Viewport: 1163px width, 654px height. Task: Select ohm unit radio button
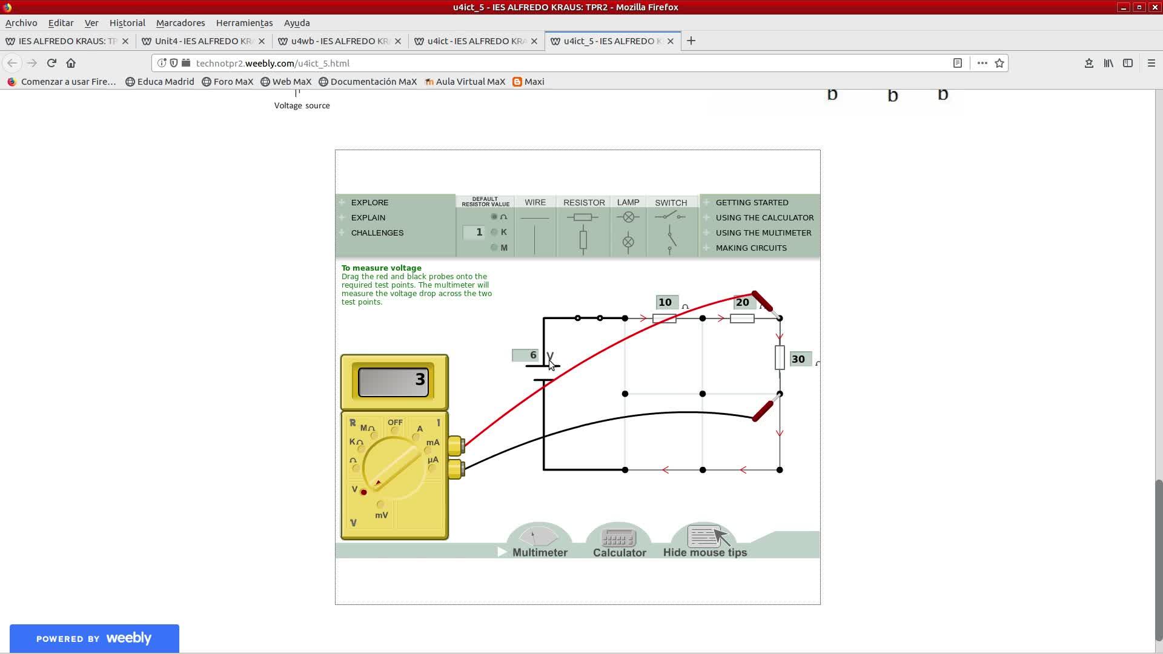tap(494, 217)
